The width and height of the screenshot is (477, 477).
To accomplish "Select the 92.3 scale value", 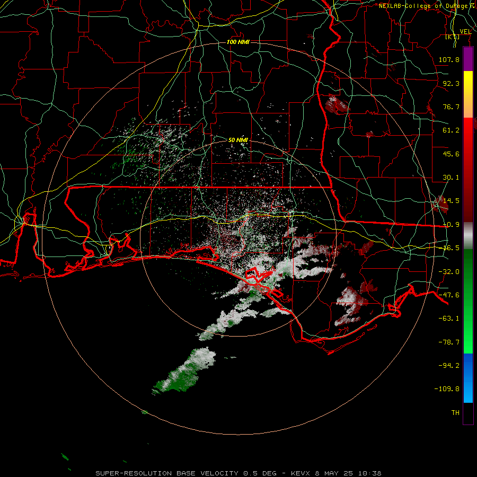I will pos(451,83).
